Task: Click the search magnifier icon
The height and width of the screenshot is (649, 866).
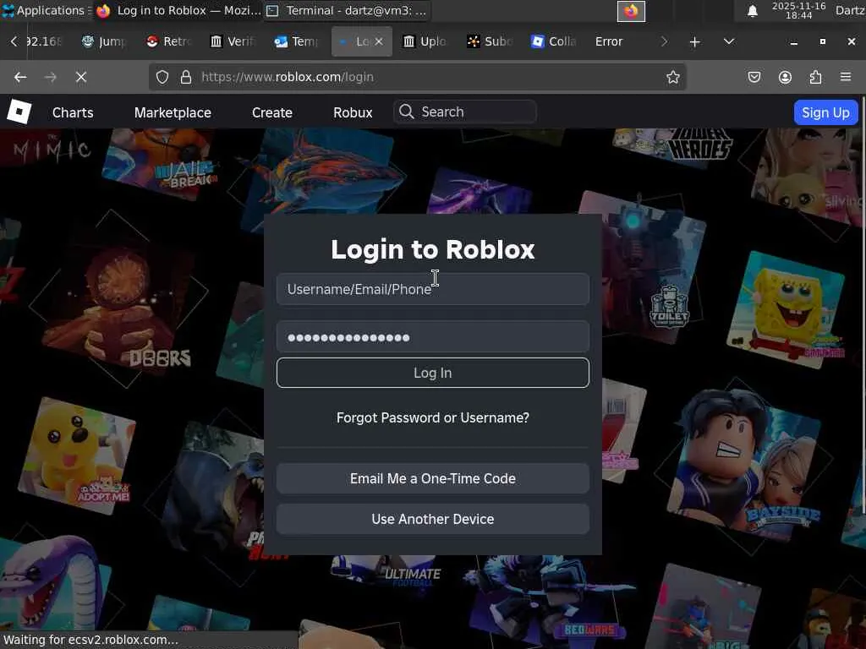Action: click(407, 112)
